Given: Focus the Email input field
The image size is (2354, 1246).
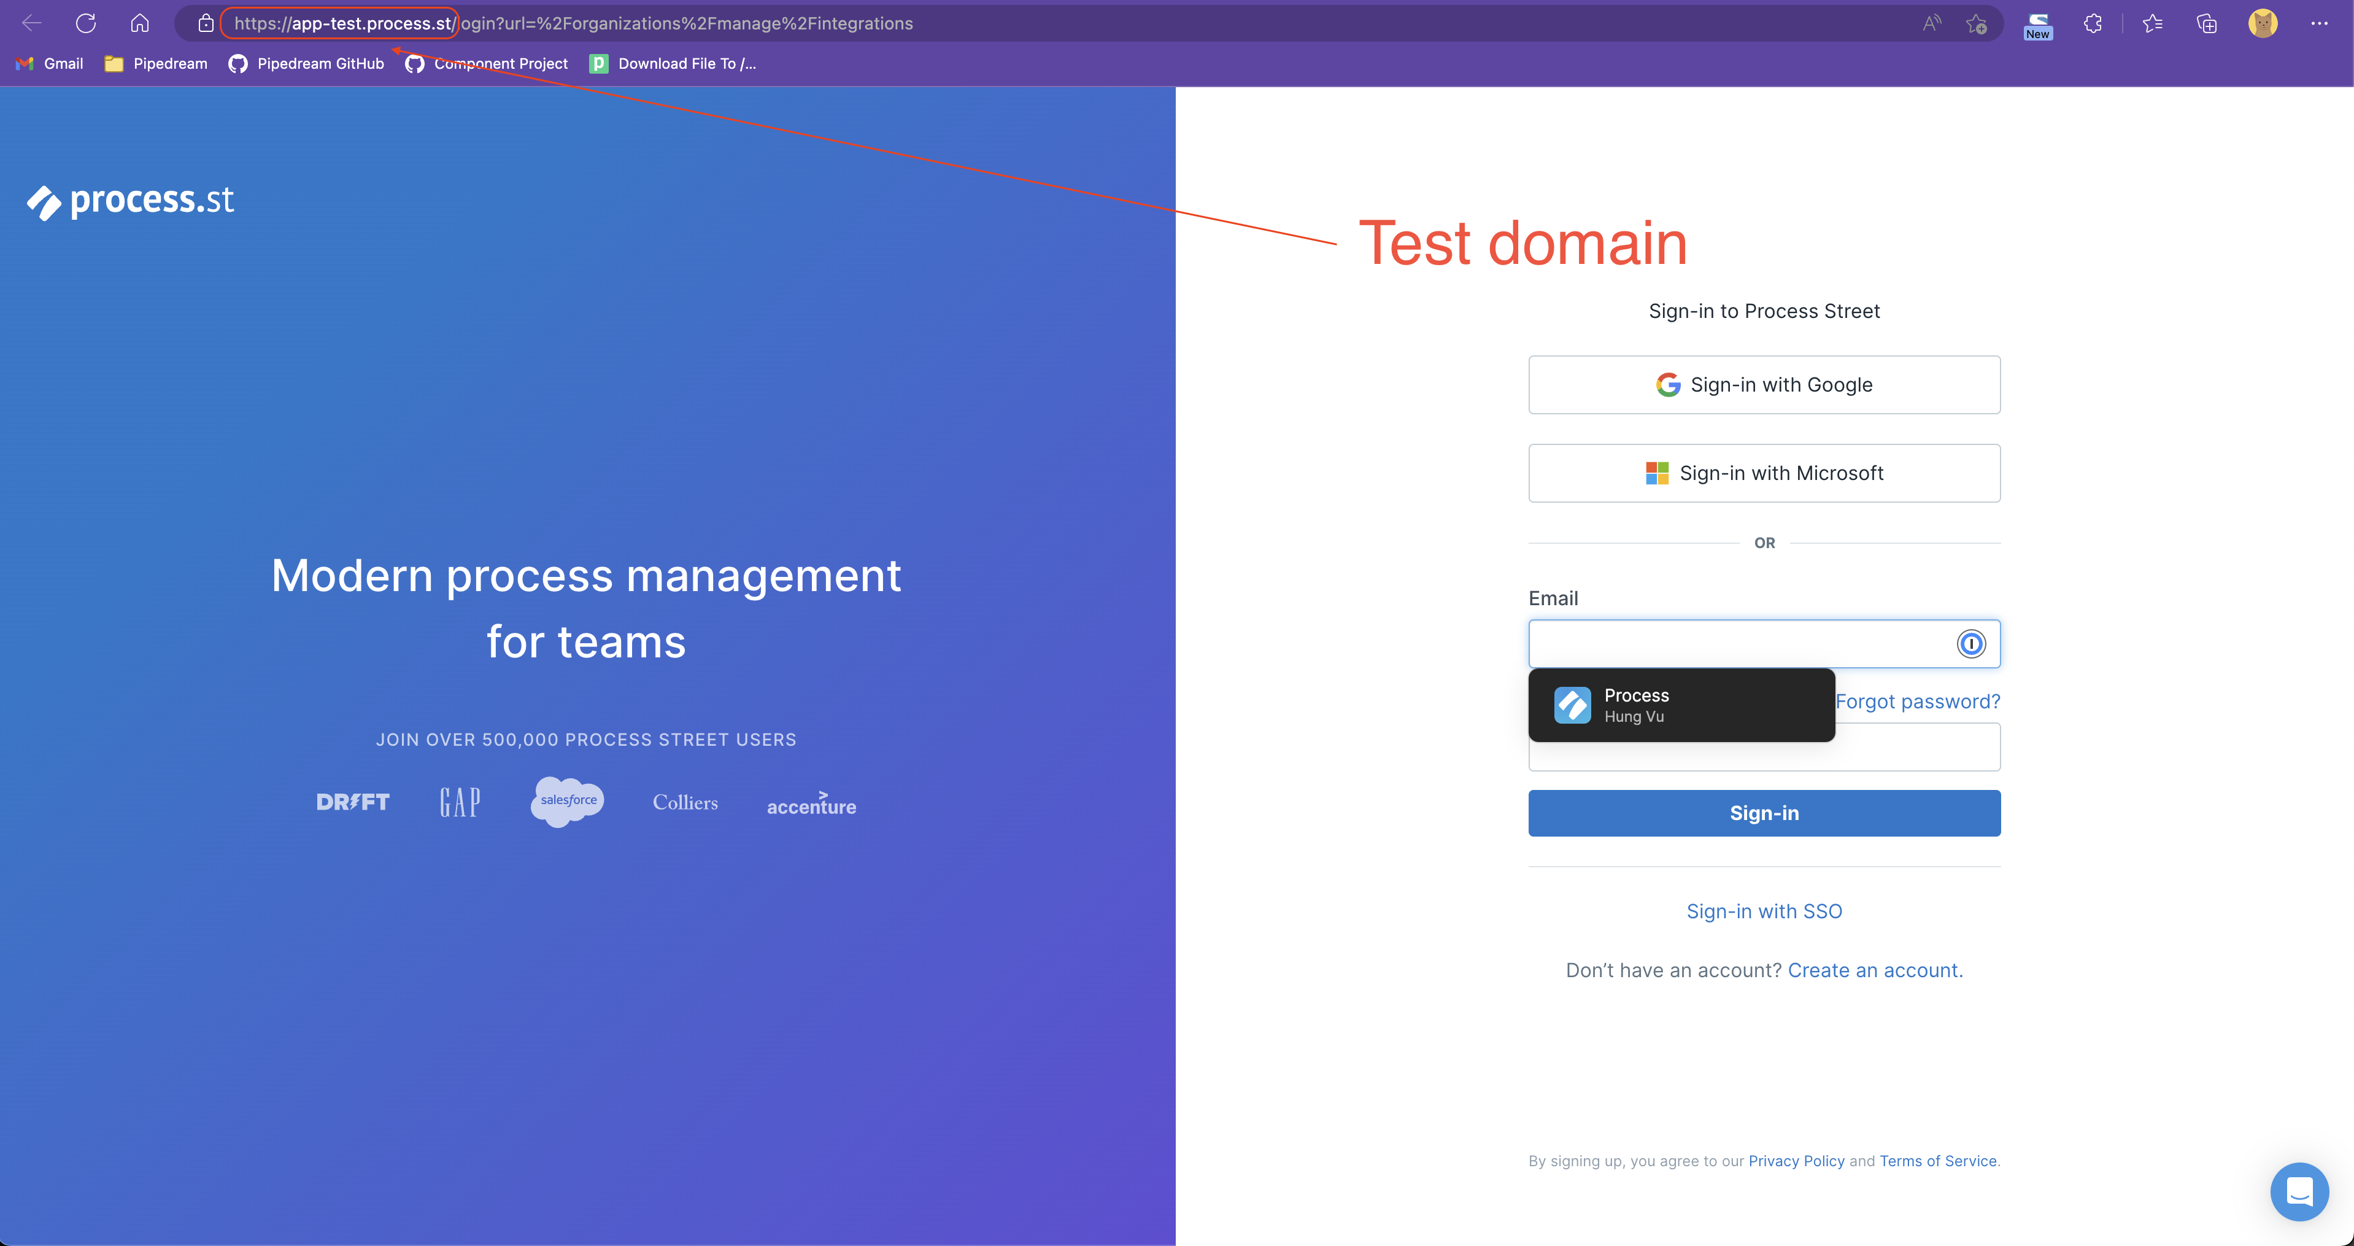Looking at the screenshot, I should pyautogui.click(x=1764, y=644).
